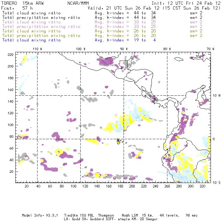Click the 70 W longitude label
222x222 pixels.
[x=211, y=49]
